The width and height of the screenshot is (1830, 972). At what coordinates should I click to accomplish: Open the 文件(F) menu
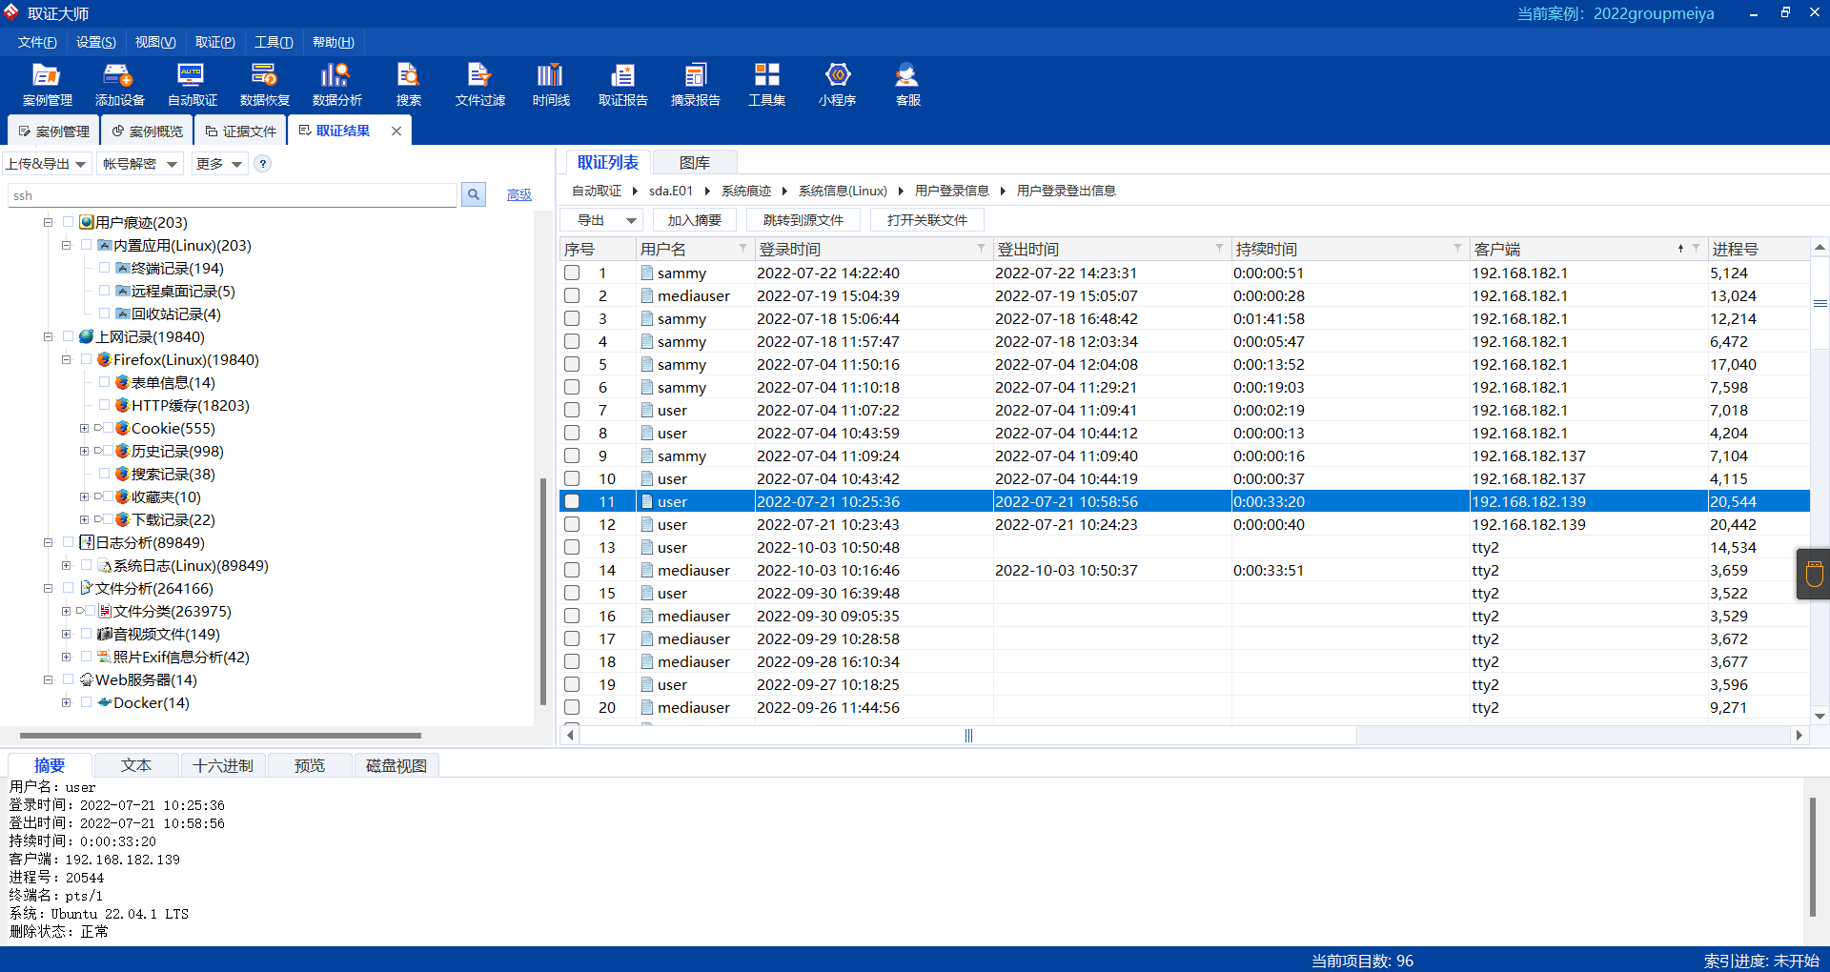pyautogui.click(x=37, y=42)
